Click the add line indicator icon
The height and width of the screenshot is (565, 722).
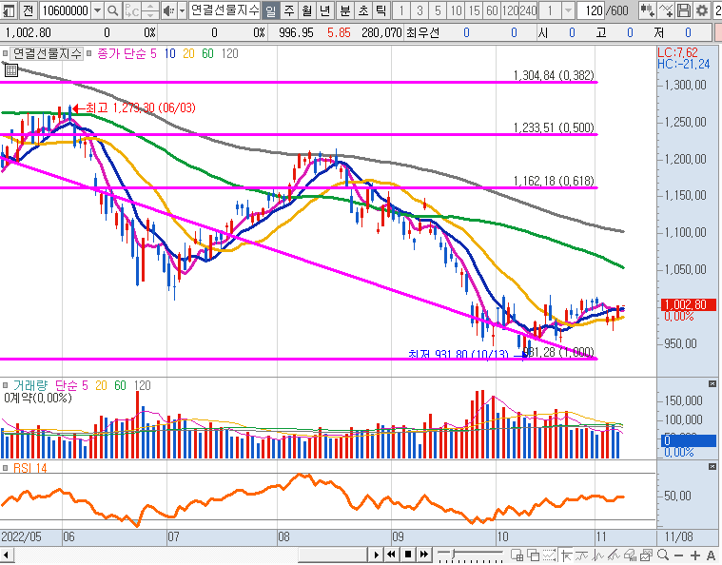[665, 10]
